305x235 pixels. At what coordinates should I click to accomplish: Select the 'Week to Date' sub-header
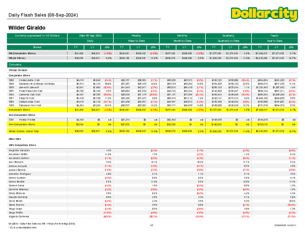coord(136,41)
